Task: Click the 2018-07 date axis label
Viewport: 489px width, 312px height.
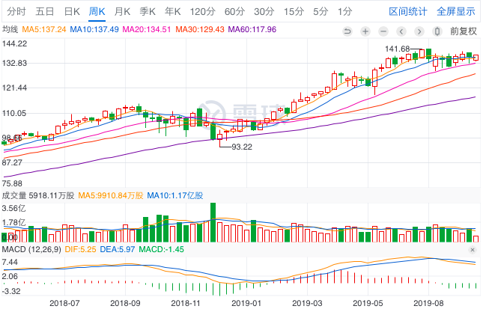Action: pos(64,303)
